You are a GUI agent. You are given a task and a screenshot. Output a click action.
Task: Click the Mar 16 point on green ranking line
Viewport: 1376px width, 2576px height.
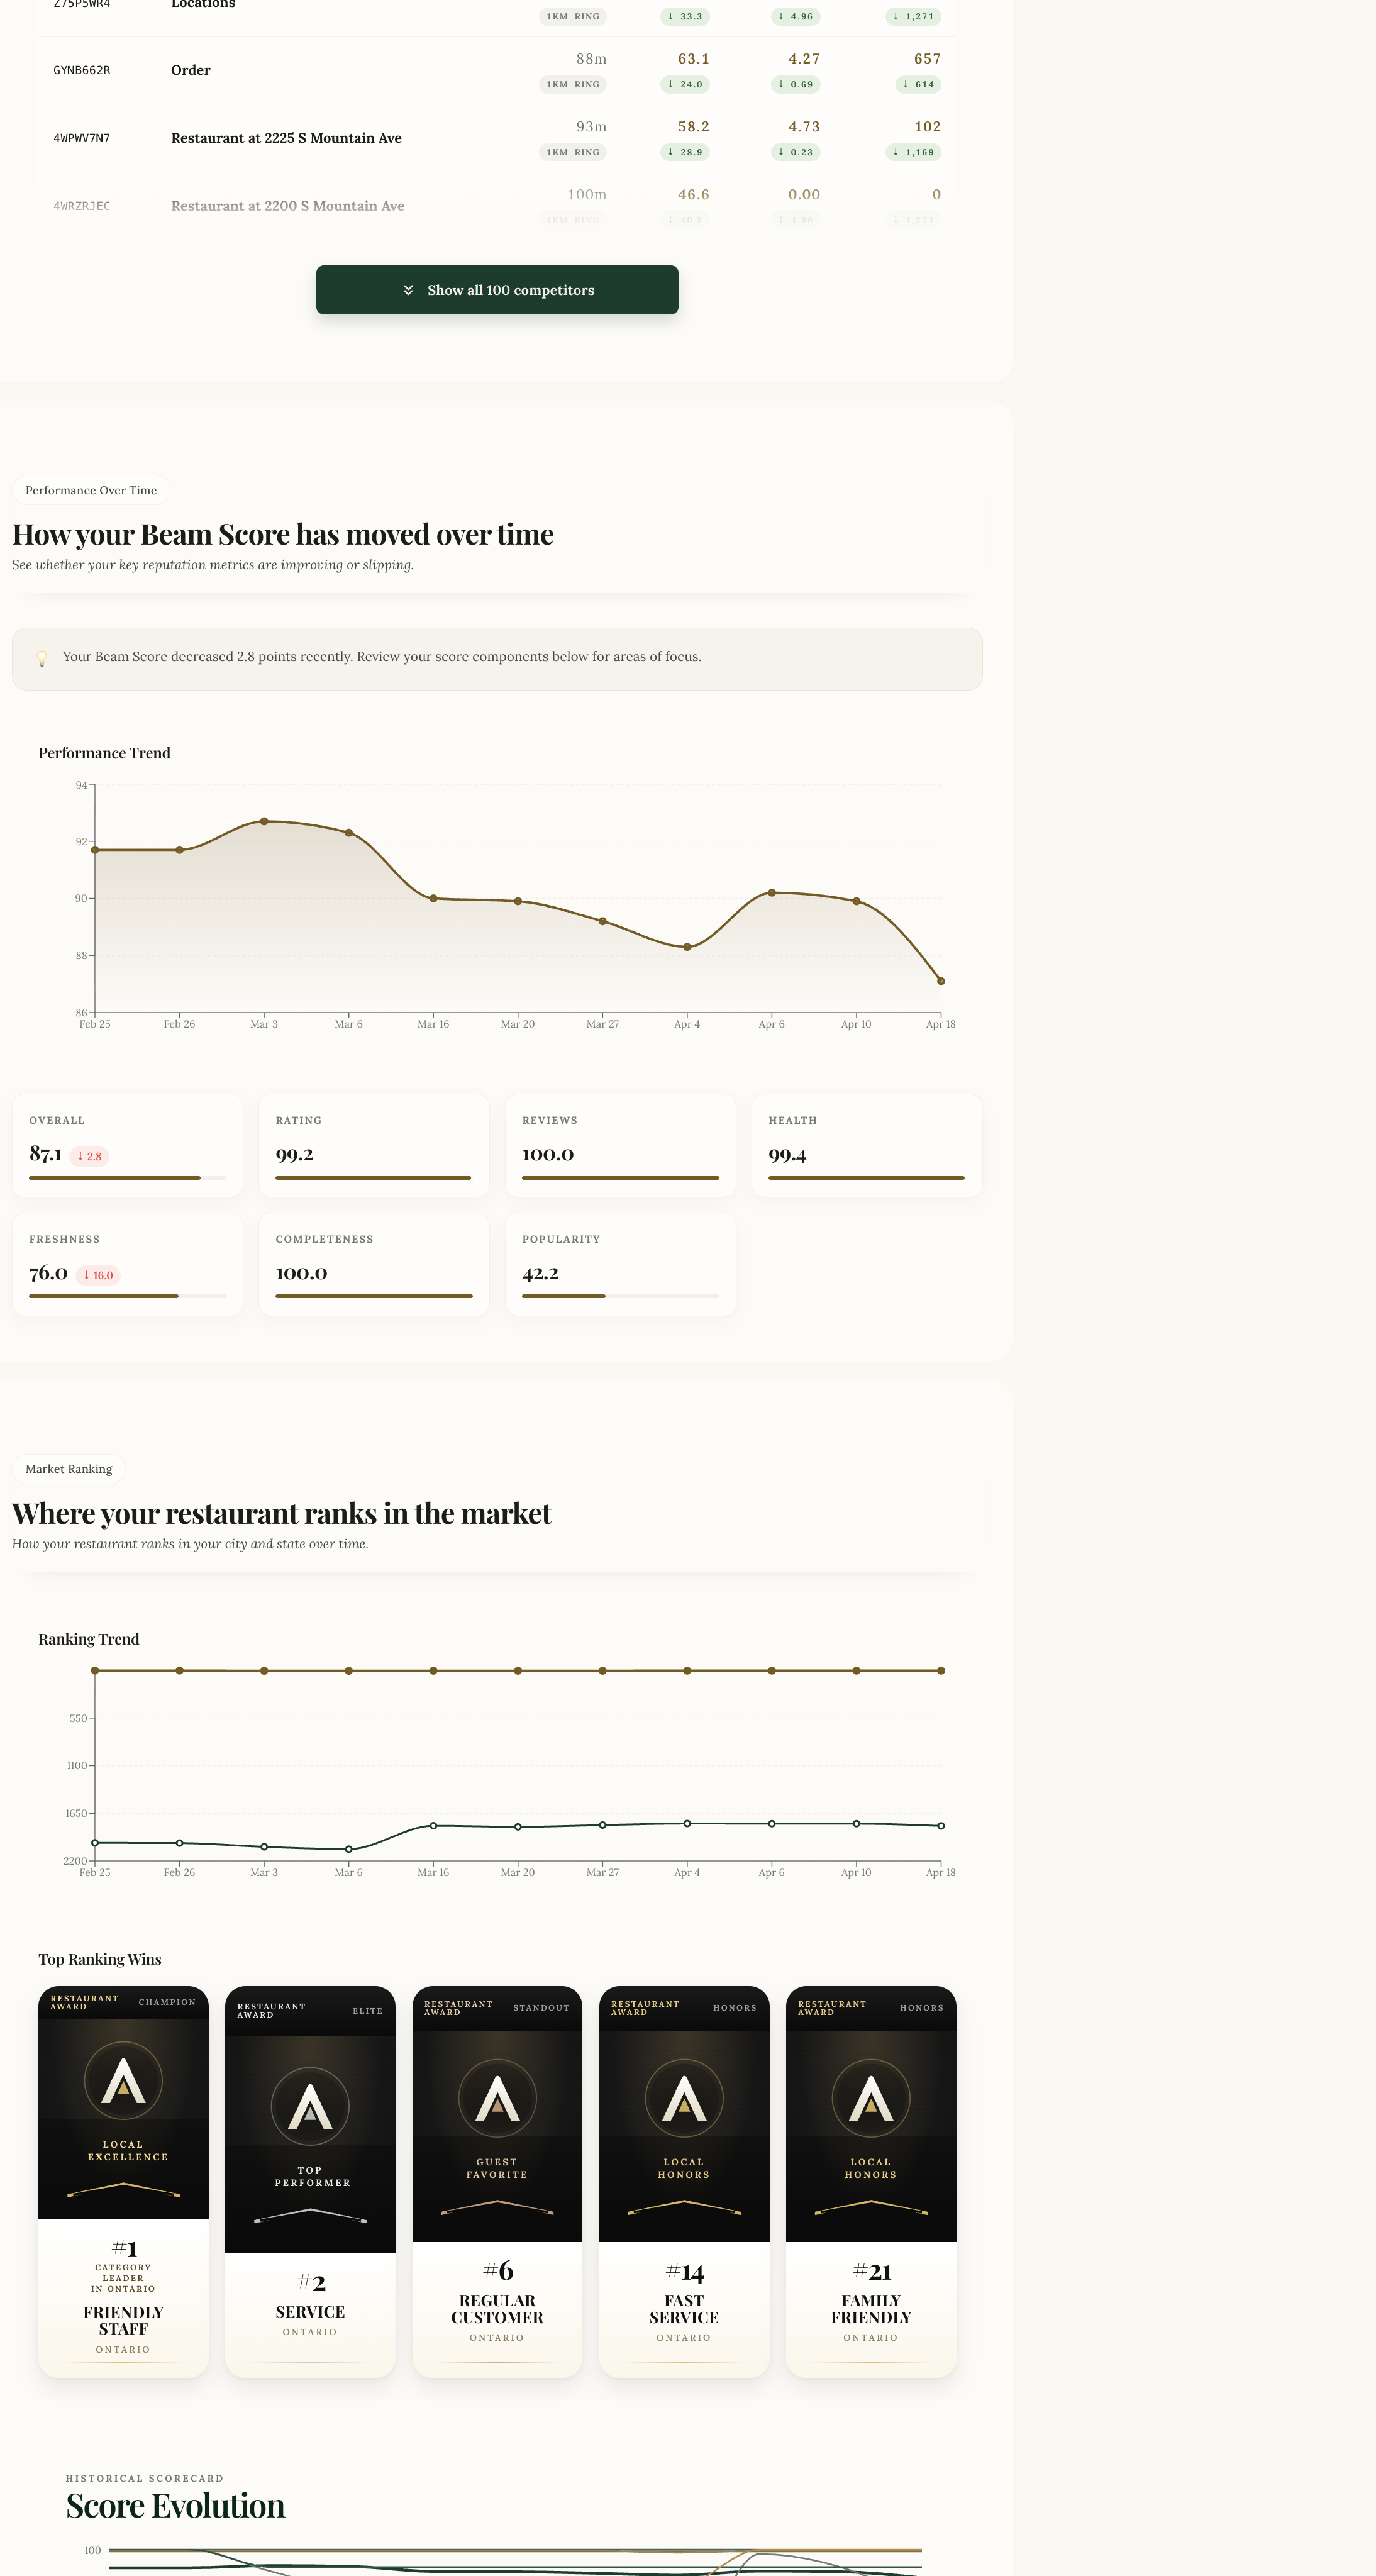tap(433, 1826)
